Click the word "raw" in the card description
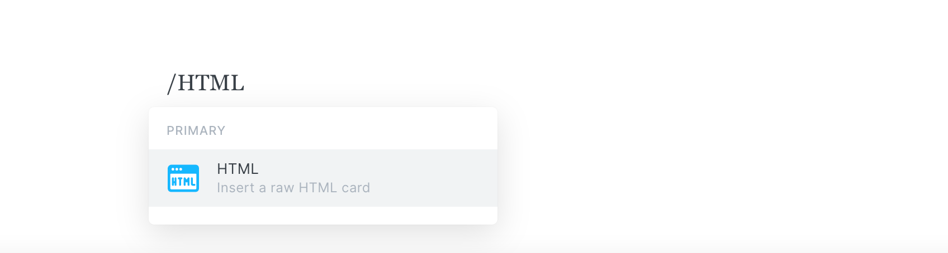This screenshot has height=253, width=948. (282, 188)
